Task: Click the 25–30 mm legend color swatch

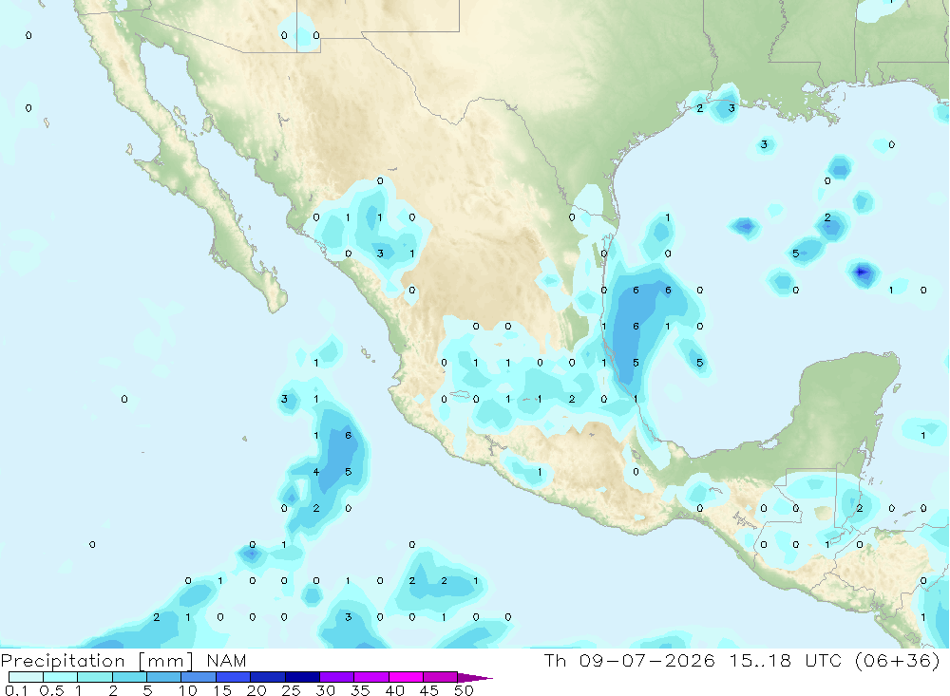Action: [302, 677]
